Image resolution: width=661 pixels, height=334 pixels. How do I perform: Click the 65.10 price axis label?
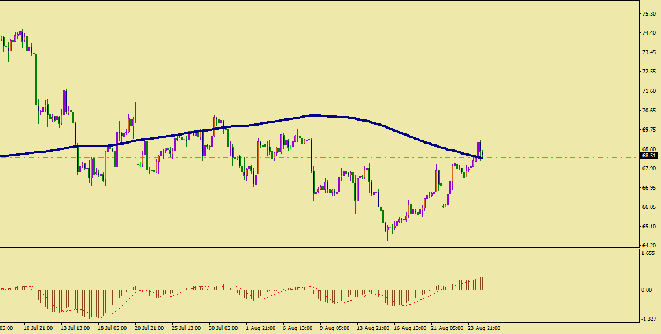pyautogui.click(x=649, y=226)
